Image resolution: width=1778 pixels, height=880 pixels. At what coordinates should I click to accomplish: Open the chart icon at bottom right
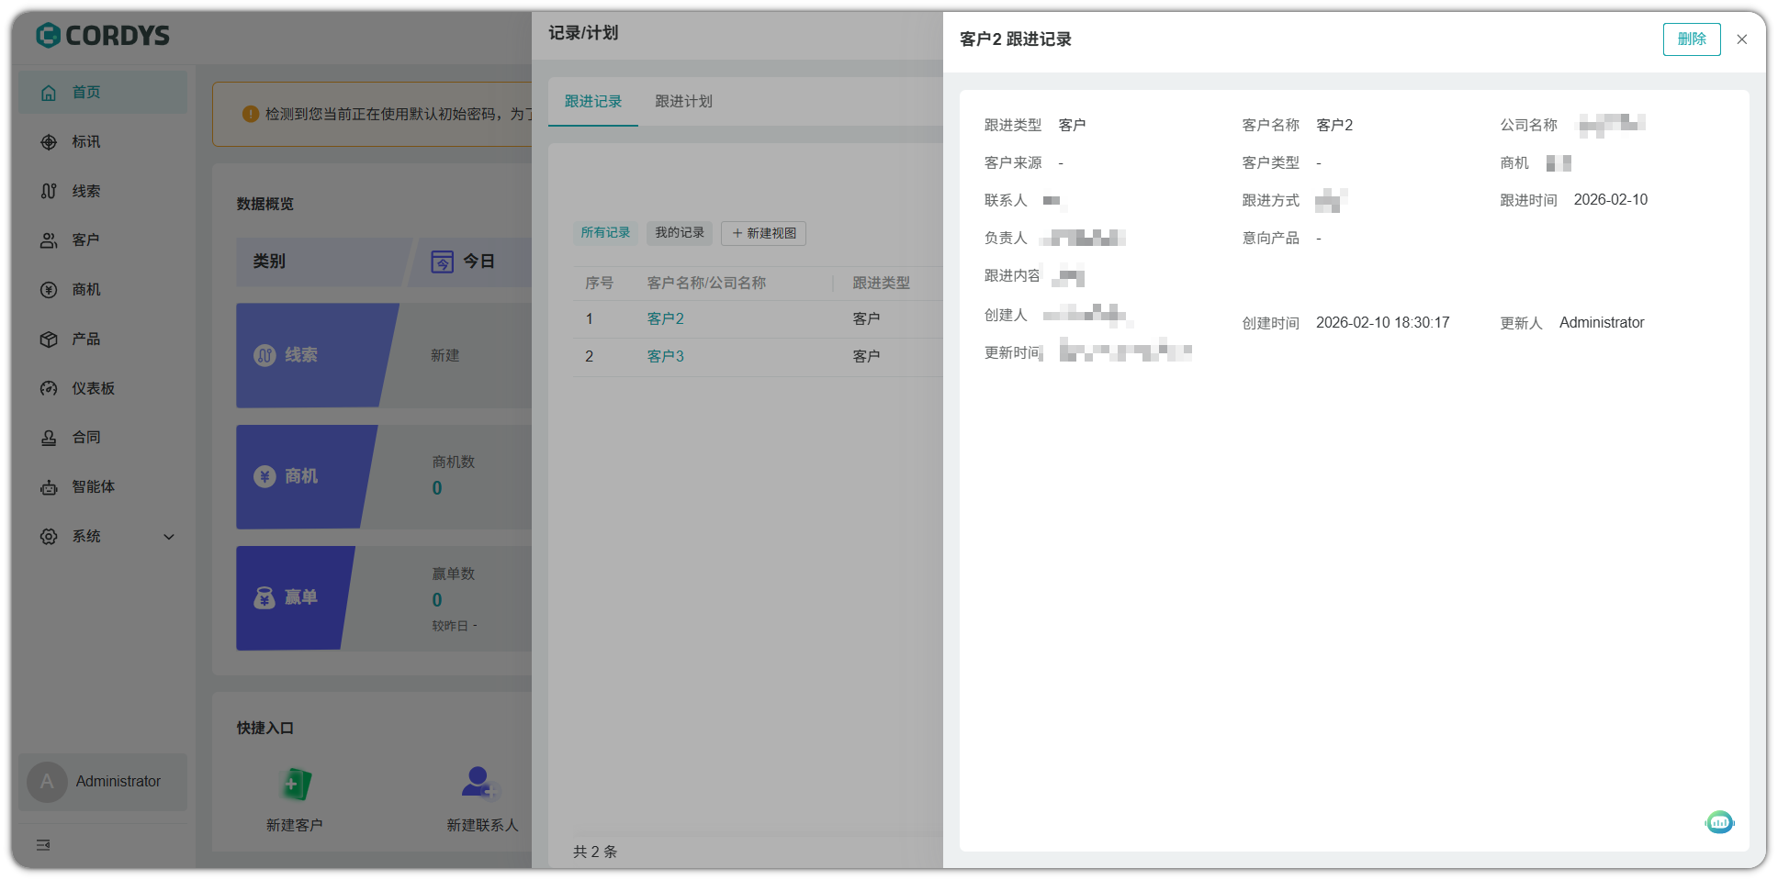(x=1719, y=822)
